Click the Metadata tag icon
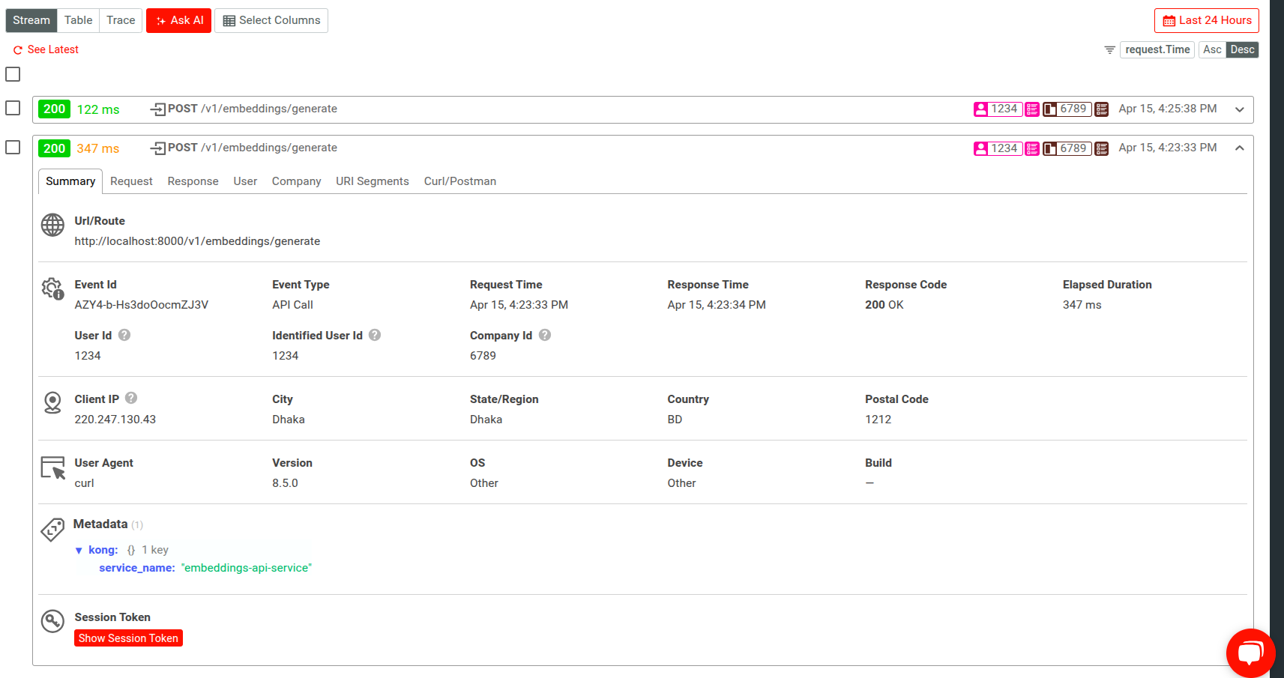 point(52,530)
